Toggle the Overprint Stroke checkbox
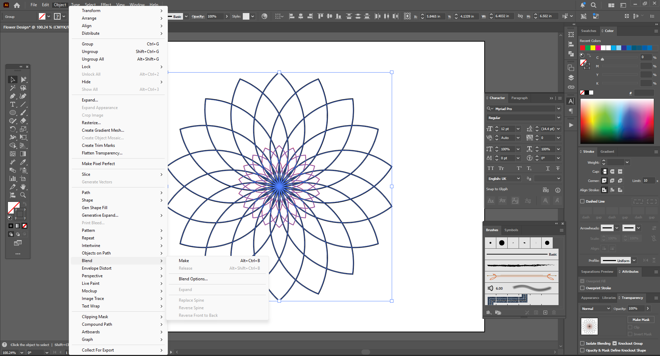660x356 pixels. (582, 288)
